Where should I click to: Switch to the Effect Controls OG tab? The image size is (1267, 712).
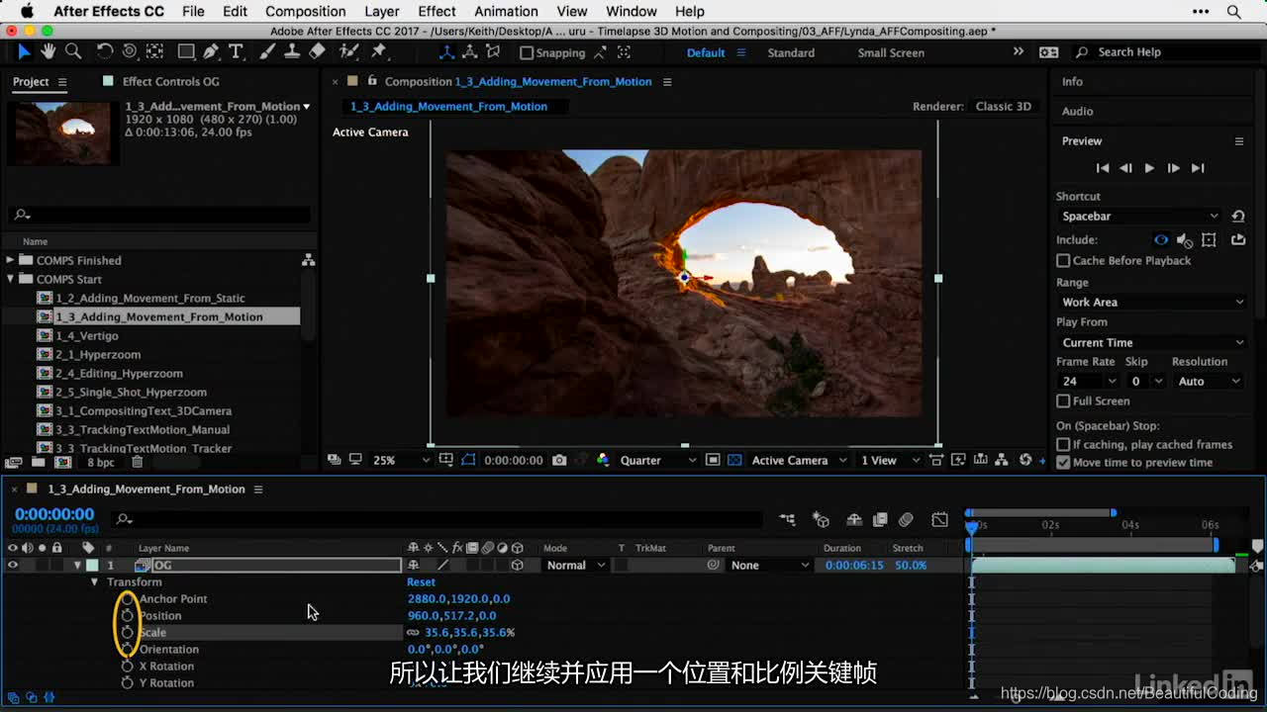click(170, 82)
